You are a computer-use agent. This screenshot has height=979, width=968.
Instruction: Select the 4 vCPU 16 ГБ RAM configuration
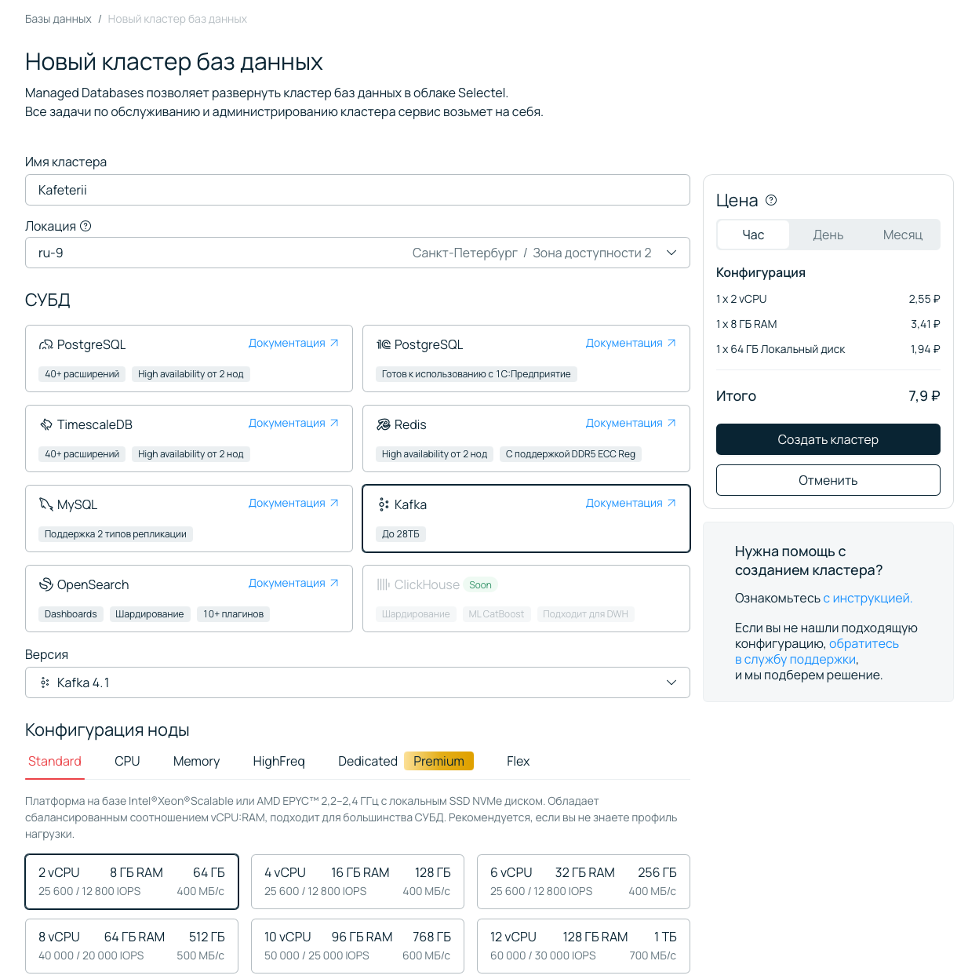[357, 881]
